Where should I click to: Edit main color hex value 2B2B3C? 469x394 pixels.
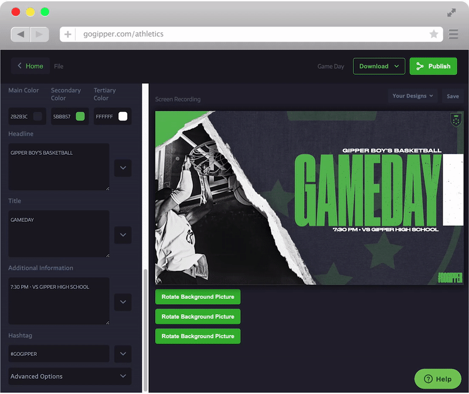coord(19,117)
